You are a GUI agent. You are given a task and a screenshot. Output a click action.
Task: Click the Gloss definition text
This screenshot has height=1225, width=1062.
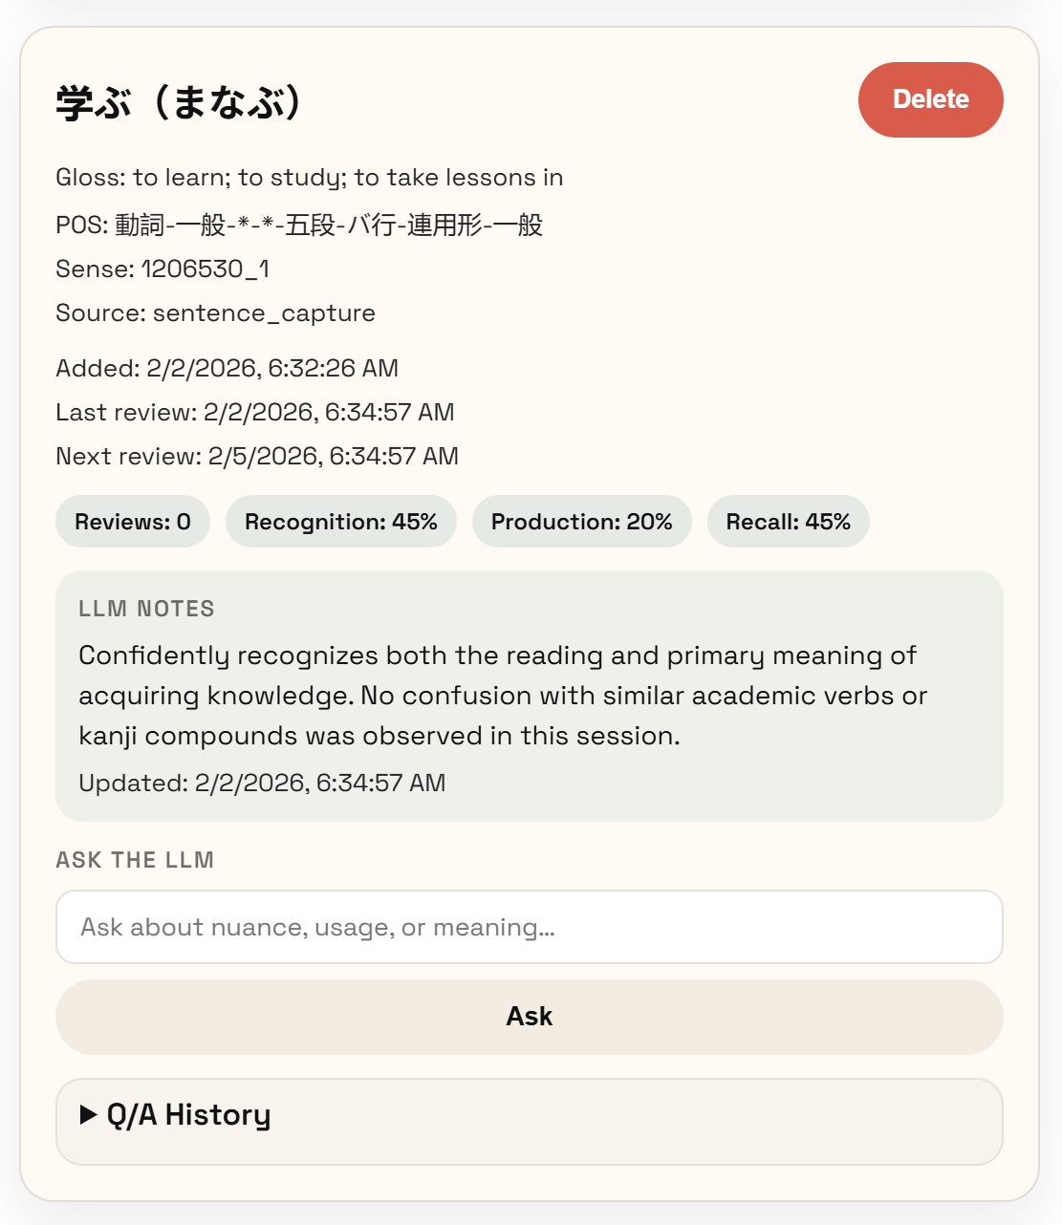pyautogui.click(x=310, y=177)
